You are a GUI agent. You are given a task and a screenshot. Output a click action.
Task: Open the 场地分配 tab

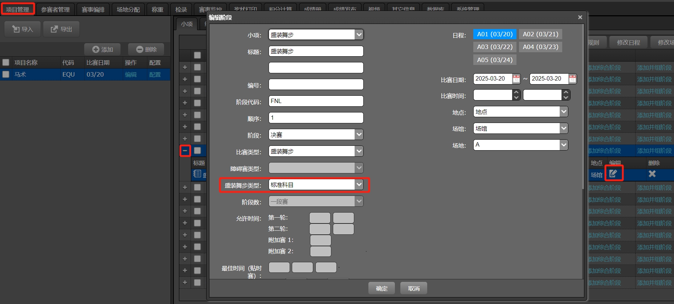128,9
